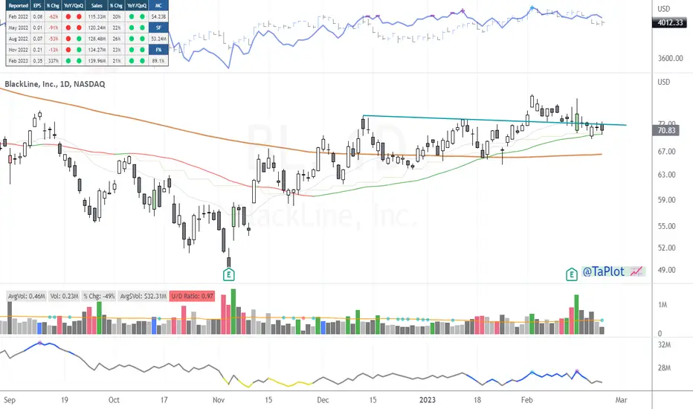Click the EPS column header
693x409 pixels.
pyautogui.click(x=38, y=6)
